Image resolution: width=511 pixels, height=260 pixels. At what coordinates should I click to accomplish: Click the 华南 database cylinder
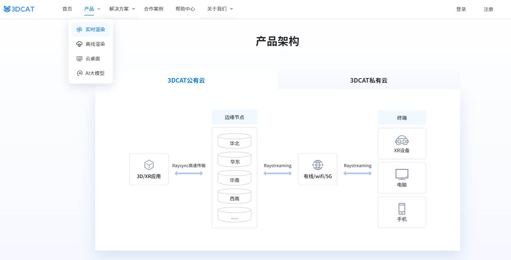235,178
